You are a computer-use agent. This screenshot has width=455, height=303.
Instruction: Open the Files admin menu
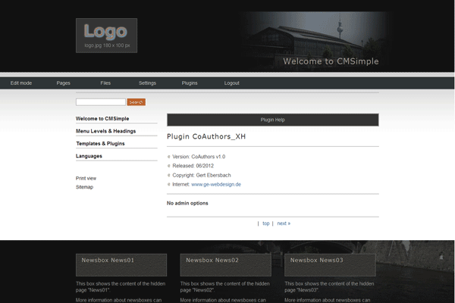click(x=105, y=83)
